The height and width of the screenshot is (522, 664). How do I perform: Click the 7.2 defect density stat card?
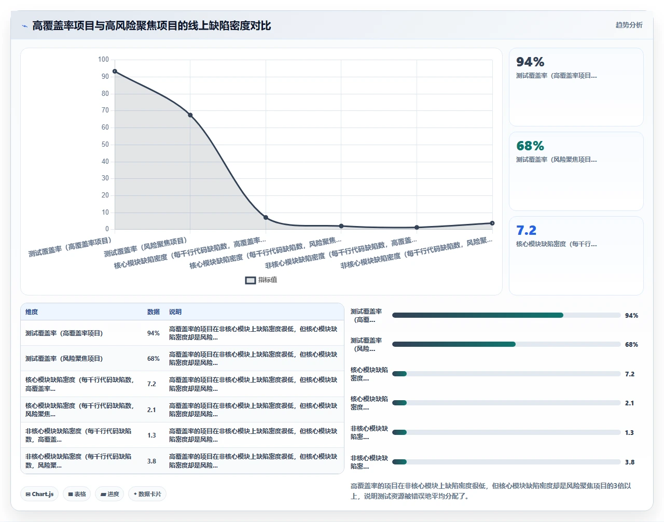click(x=576, y=256)
